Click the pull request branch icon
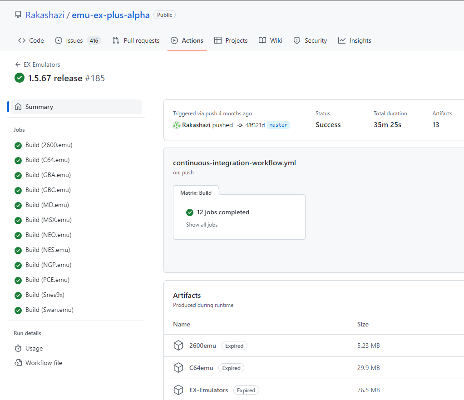 tap(116, 40)
